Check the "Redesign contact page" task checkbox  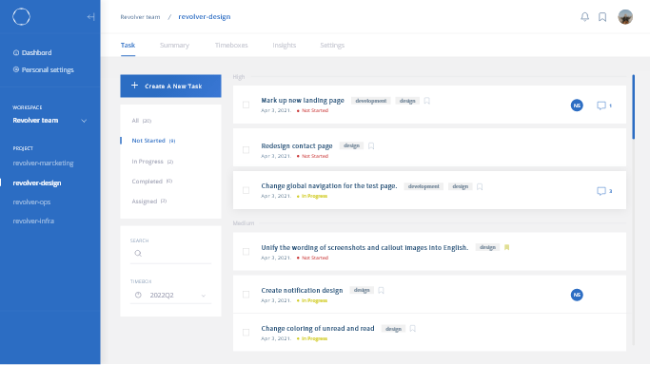[246, 150]
